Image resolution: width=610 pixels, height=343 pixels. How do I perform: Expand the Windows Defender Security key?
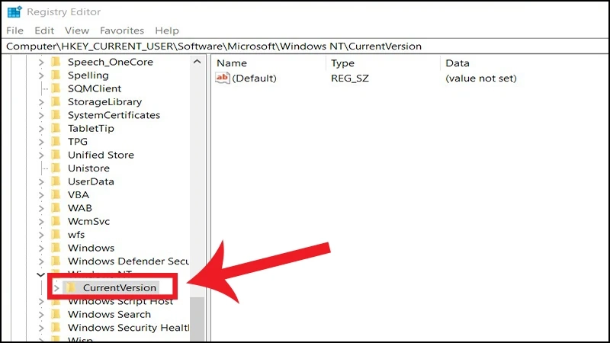tap(41, 261)
